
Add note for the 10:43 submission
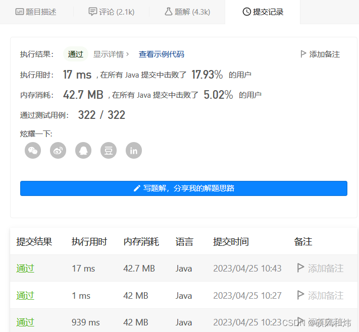coord(320,268)
